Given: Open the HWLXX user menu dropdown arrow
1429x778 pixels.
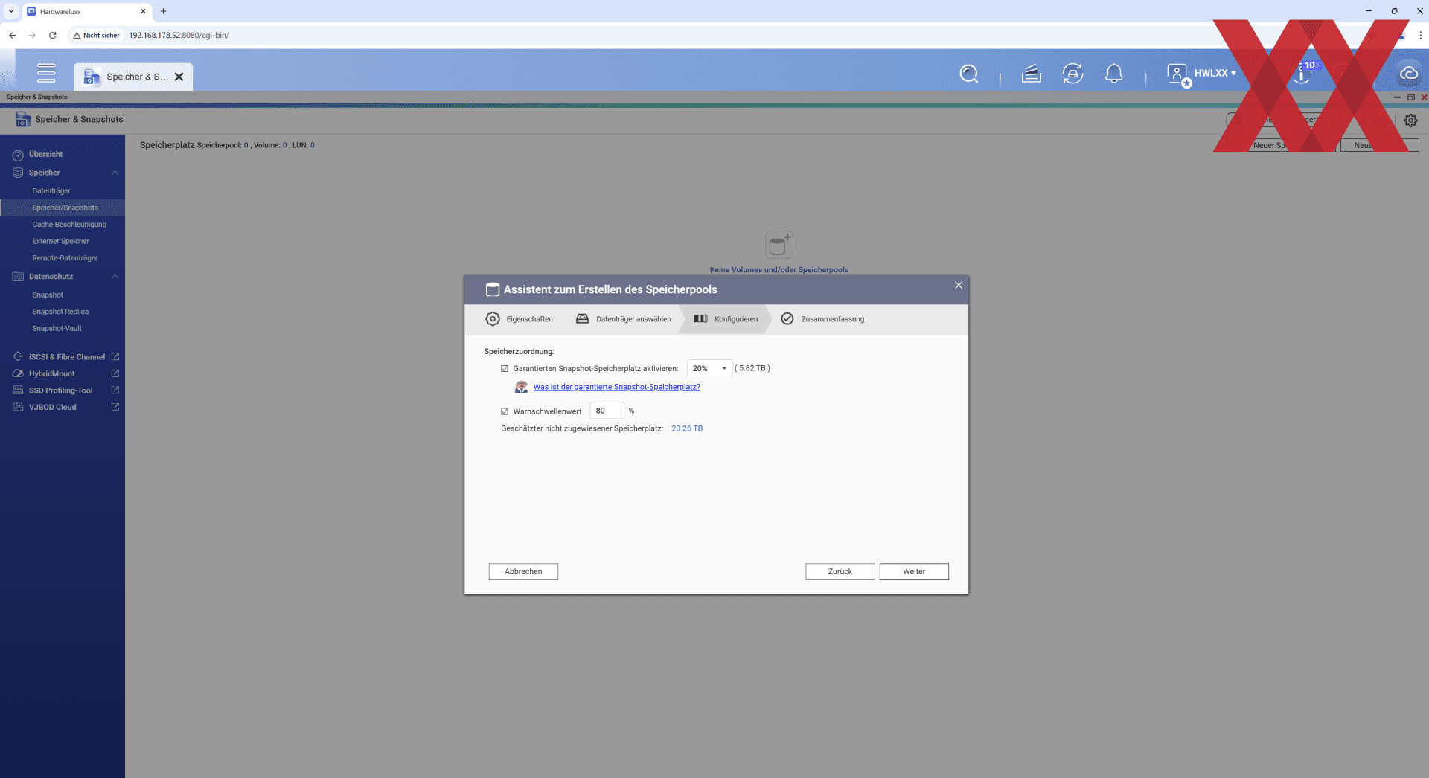Looking at the screenshot, I should (x=1233, y=74).
